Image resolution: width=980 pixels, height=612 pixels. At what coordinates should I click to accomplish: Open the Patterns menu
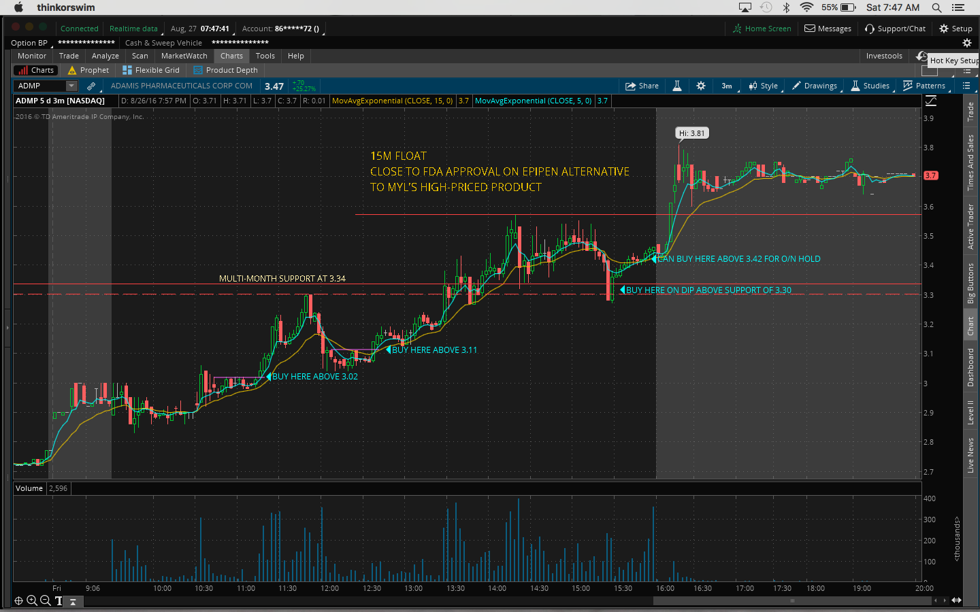pyautogui.click(x=924, y=86)
